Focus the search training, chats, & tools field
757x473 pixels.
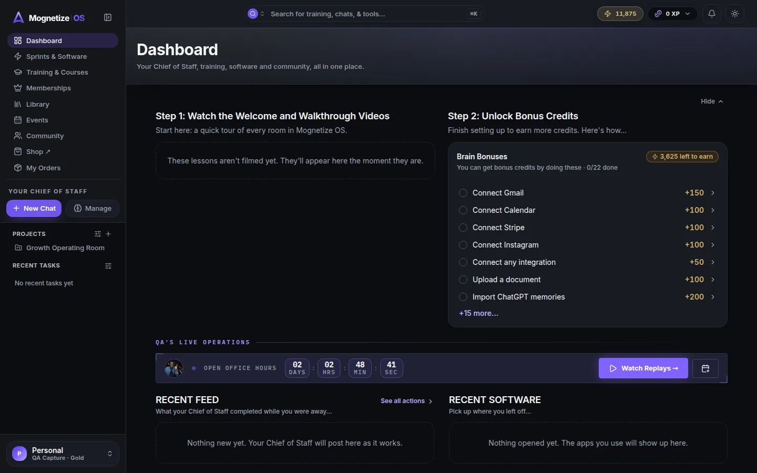pos(364,14)
